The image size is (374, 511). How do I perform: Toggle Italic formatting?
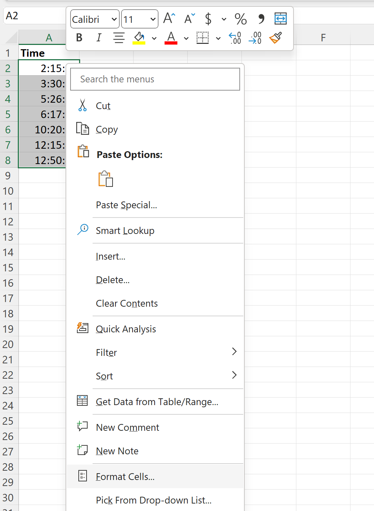[99, 37]
